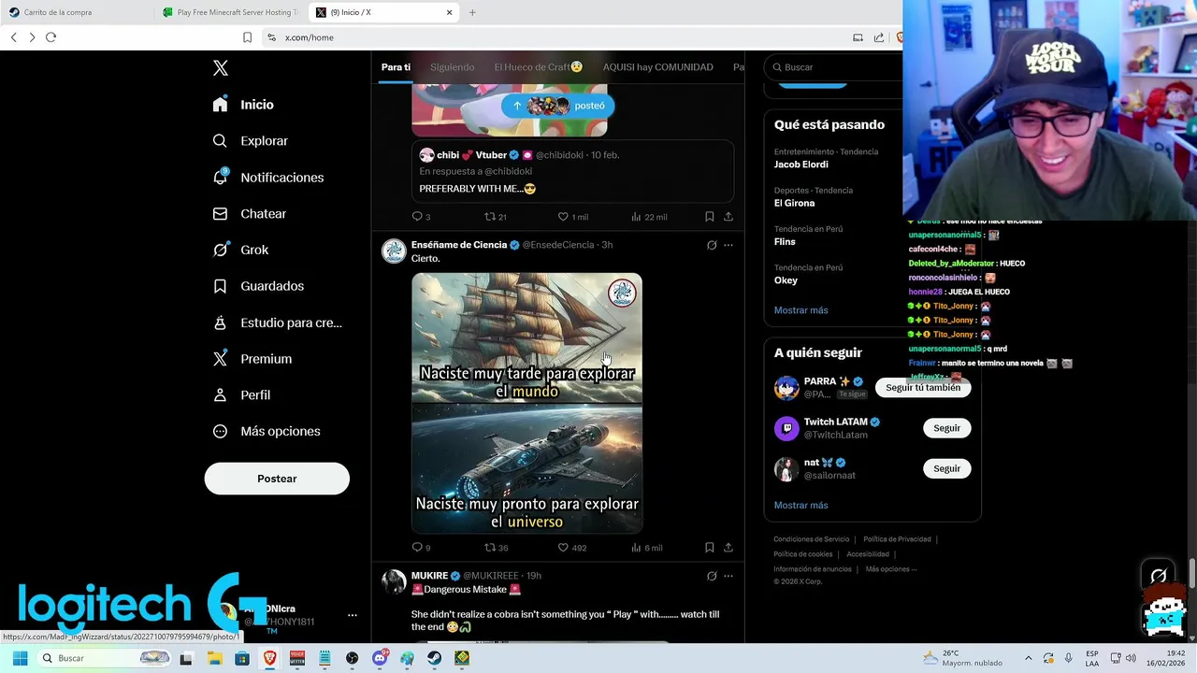
Task: Bookmark the chibi Vtuber post
Action: click(710, 217)
